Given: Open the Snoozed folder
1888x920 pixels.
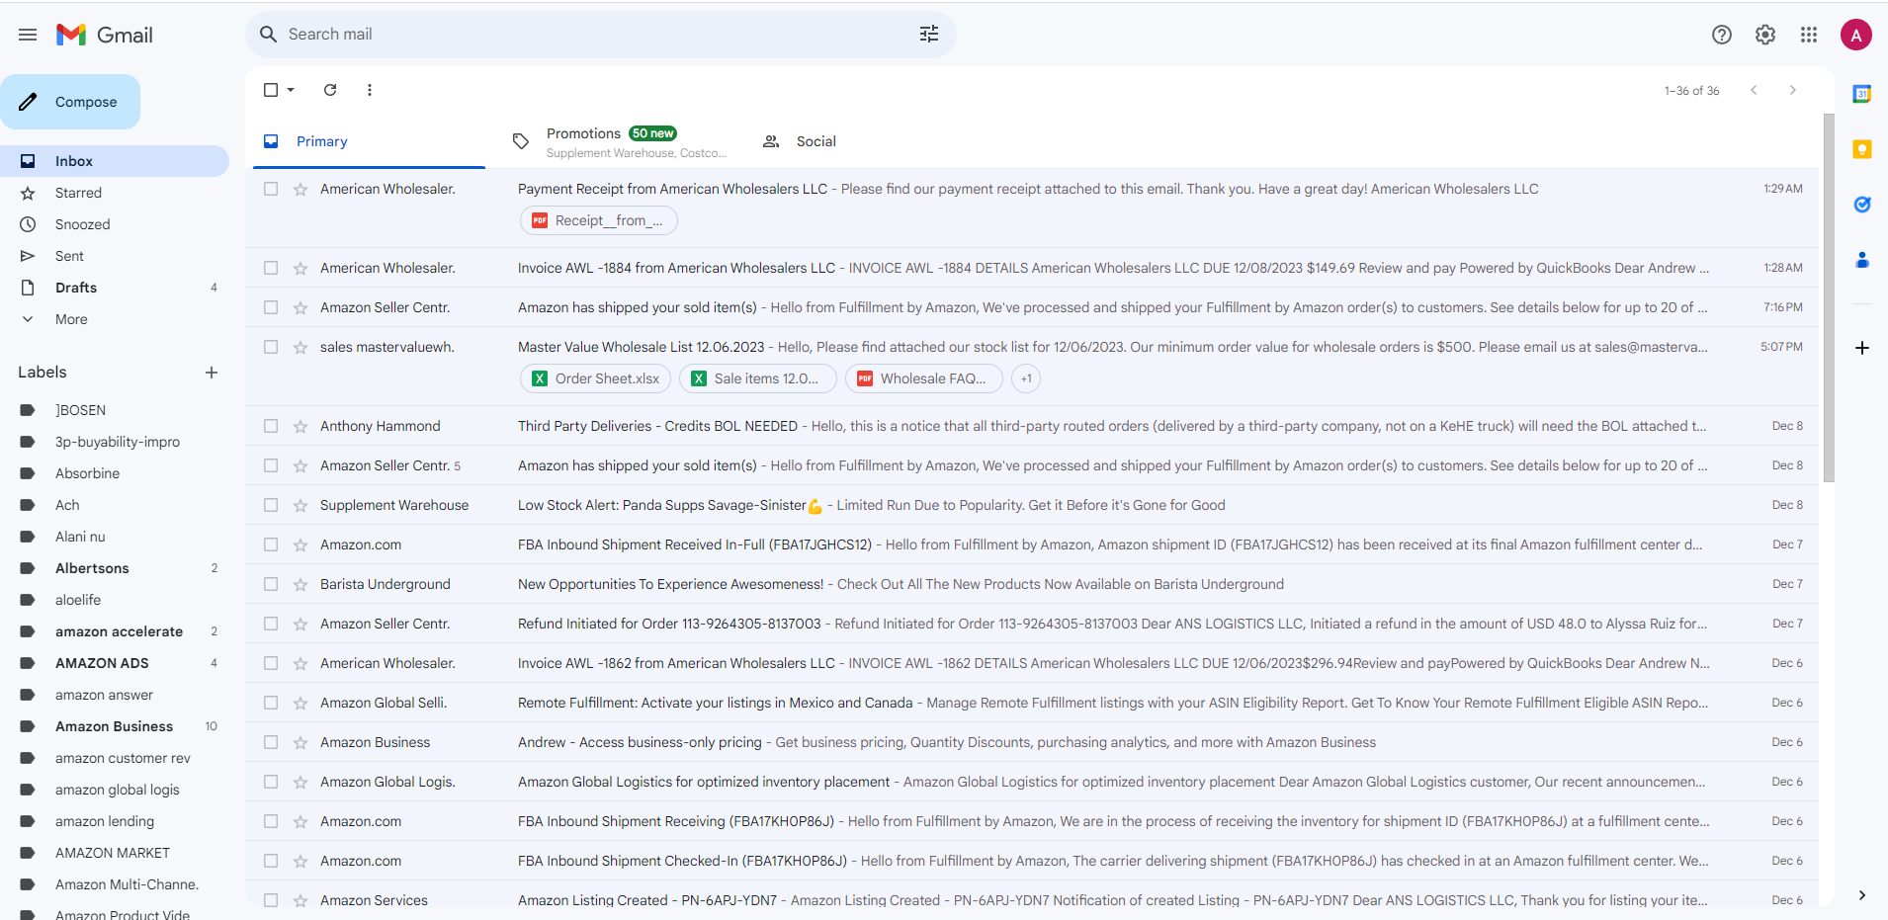Looking at the screenshot, I should [115, 224].
